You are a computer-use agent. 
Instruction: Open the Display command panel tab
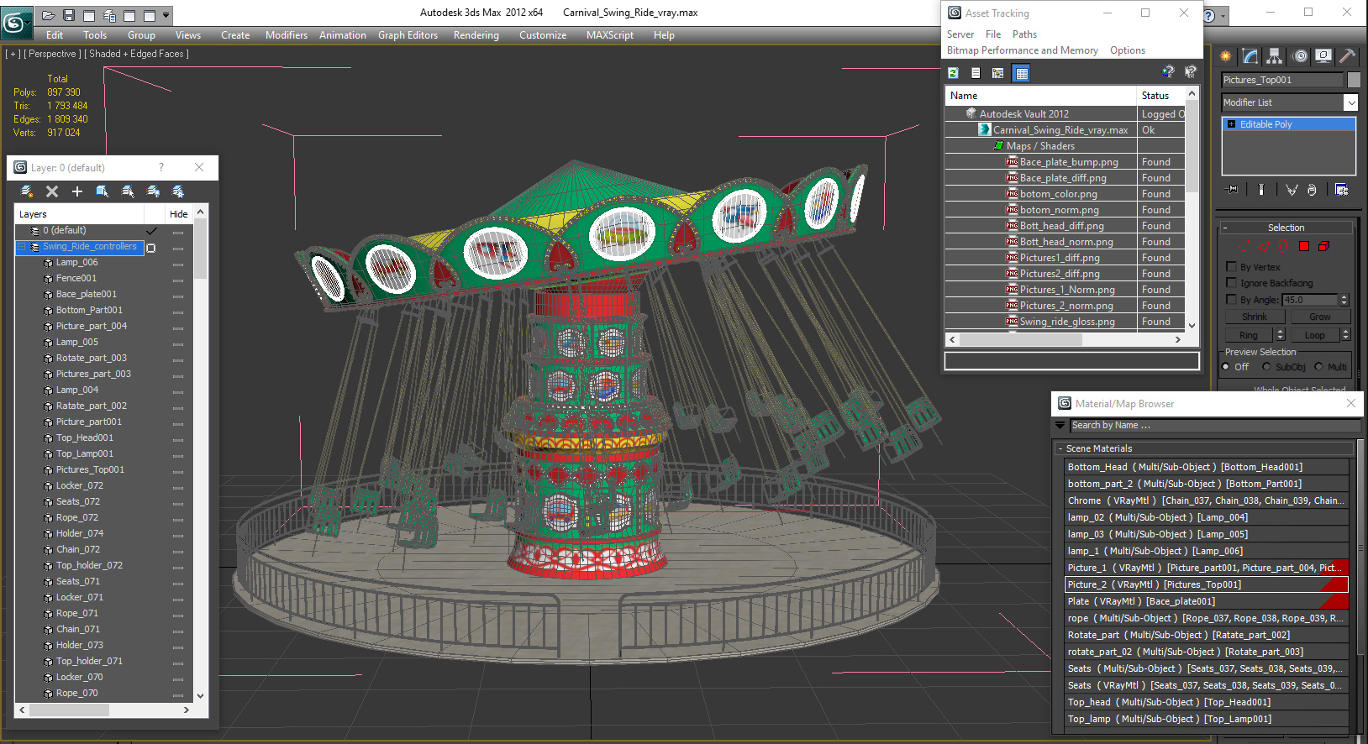click(1323, 56)
